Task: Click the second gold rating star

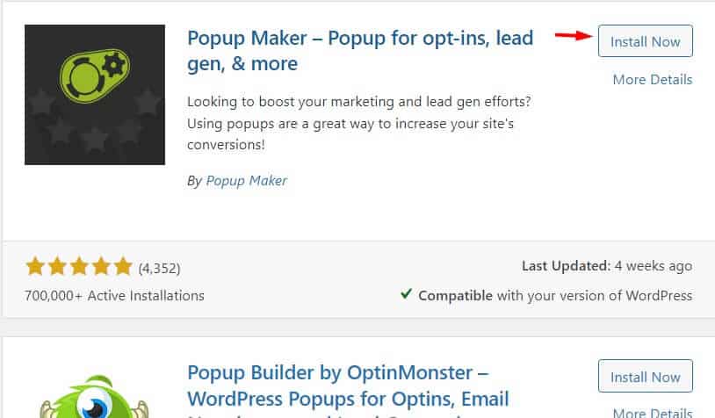Action: click(57, 266)
